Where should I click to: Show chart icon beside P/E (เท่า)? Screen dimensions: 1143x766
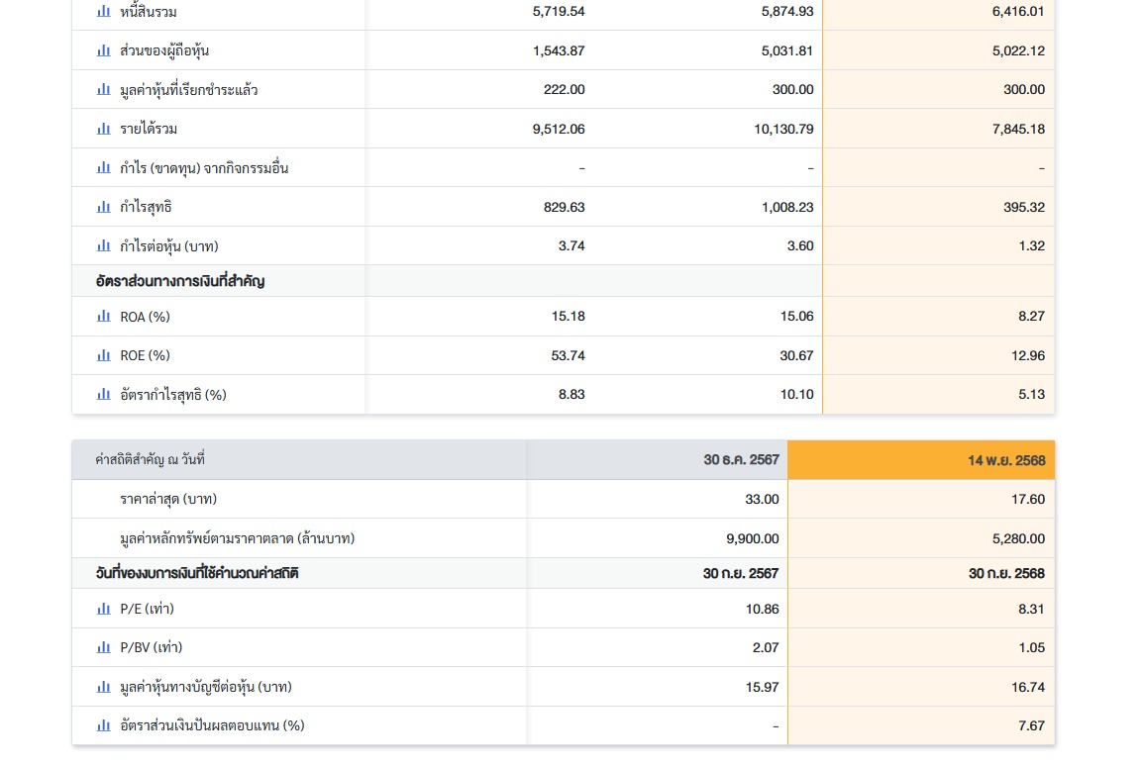pyautogui.click(x=104, y=609)
